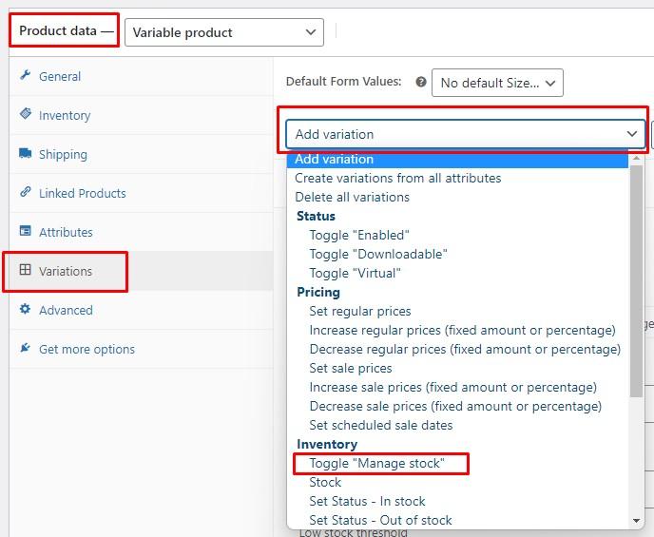654x537 pixels.
Task: Click the Get more options plug icon
Action: [26, 349]
